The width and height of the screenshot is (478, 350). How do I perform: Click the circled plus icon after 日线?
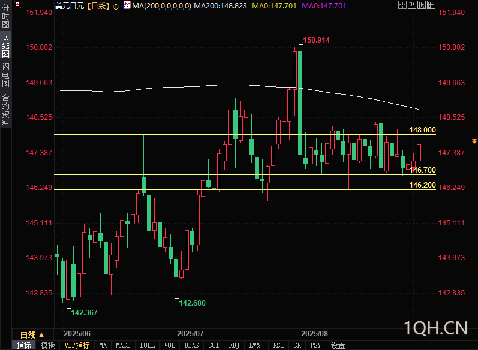tap(116, 6)
